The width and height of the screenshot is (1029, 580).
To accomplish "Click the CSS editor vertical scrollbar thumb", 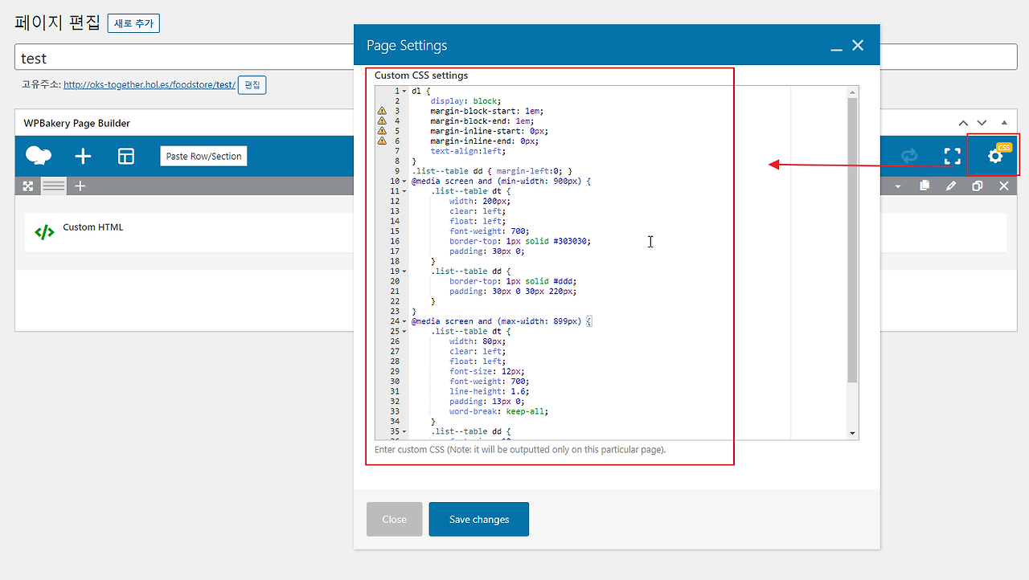I will point(853,239).
